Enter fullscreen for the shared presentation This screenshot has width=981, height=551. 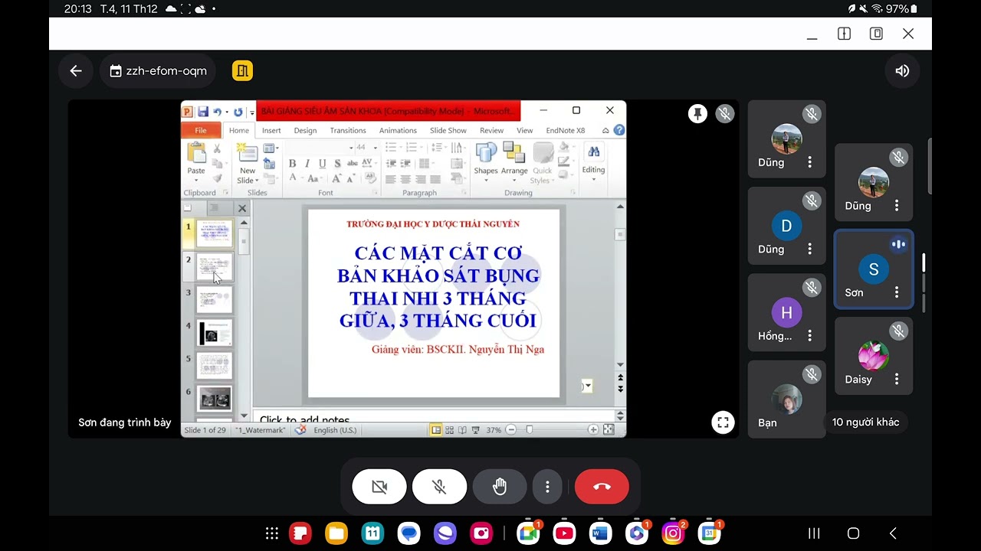click(x=723, y=422)
